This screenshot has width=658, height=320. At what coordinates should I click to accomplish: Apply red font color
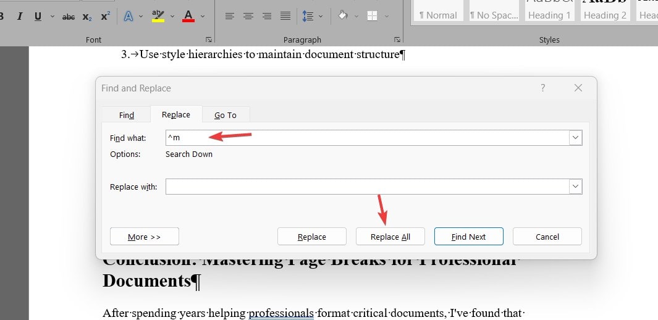pos(188,16)
